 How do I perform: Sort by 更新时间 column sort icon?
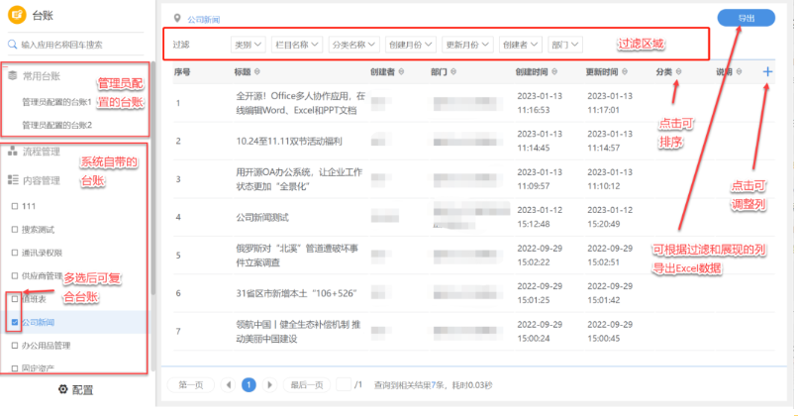pos(625,71)
